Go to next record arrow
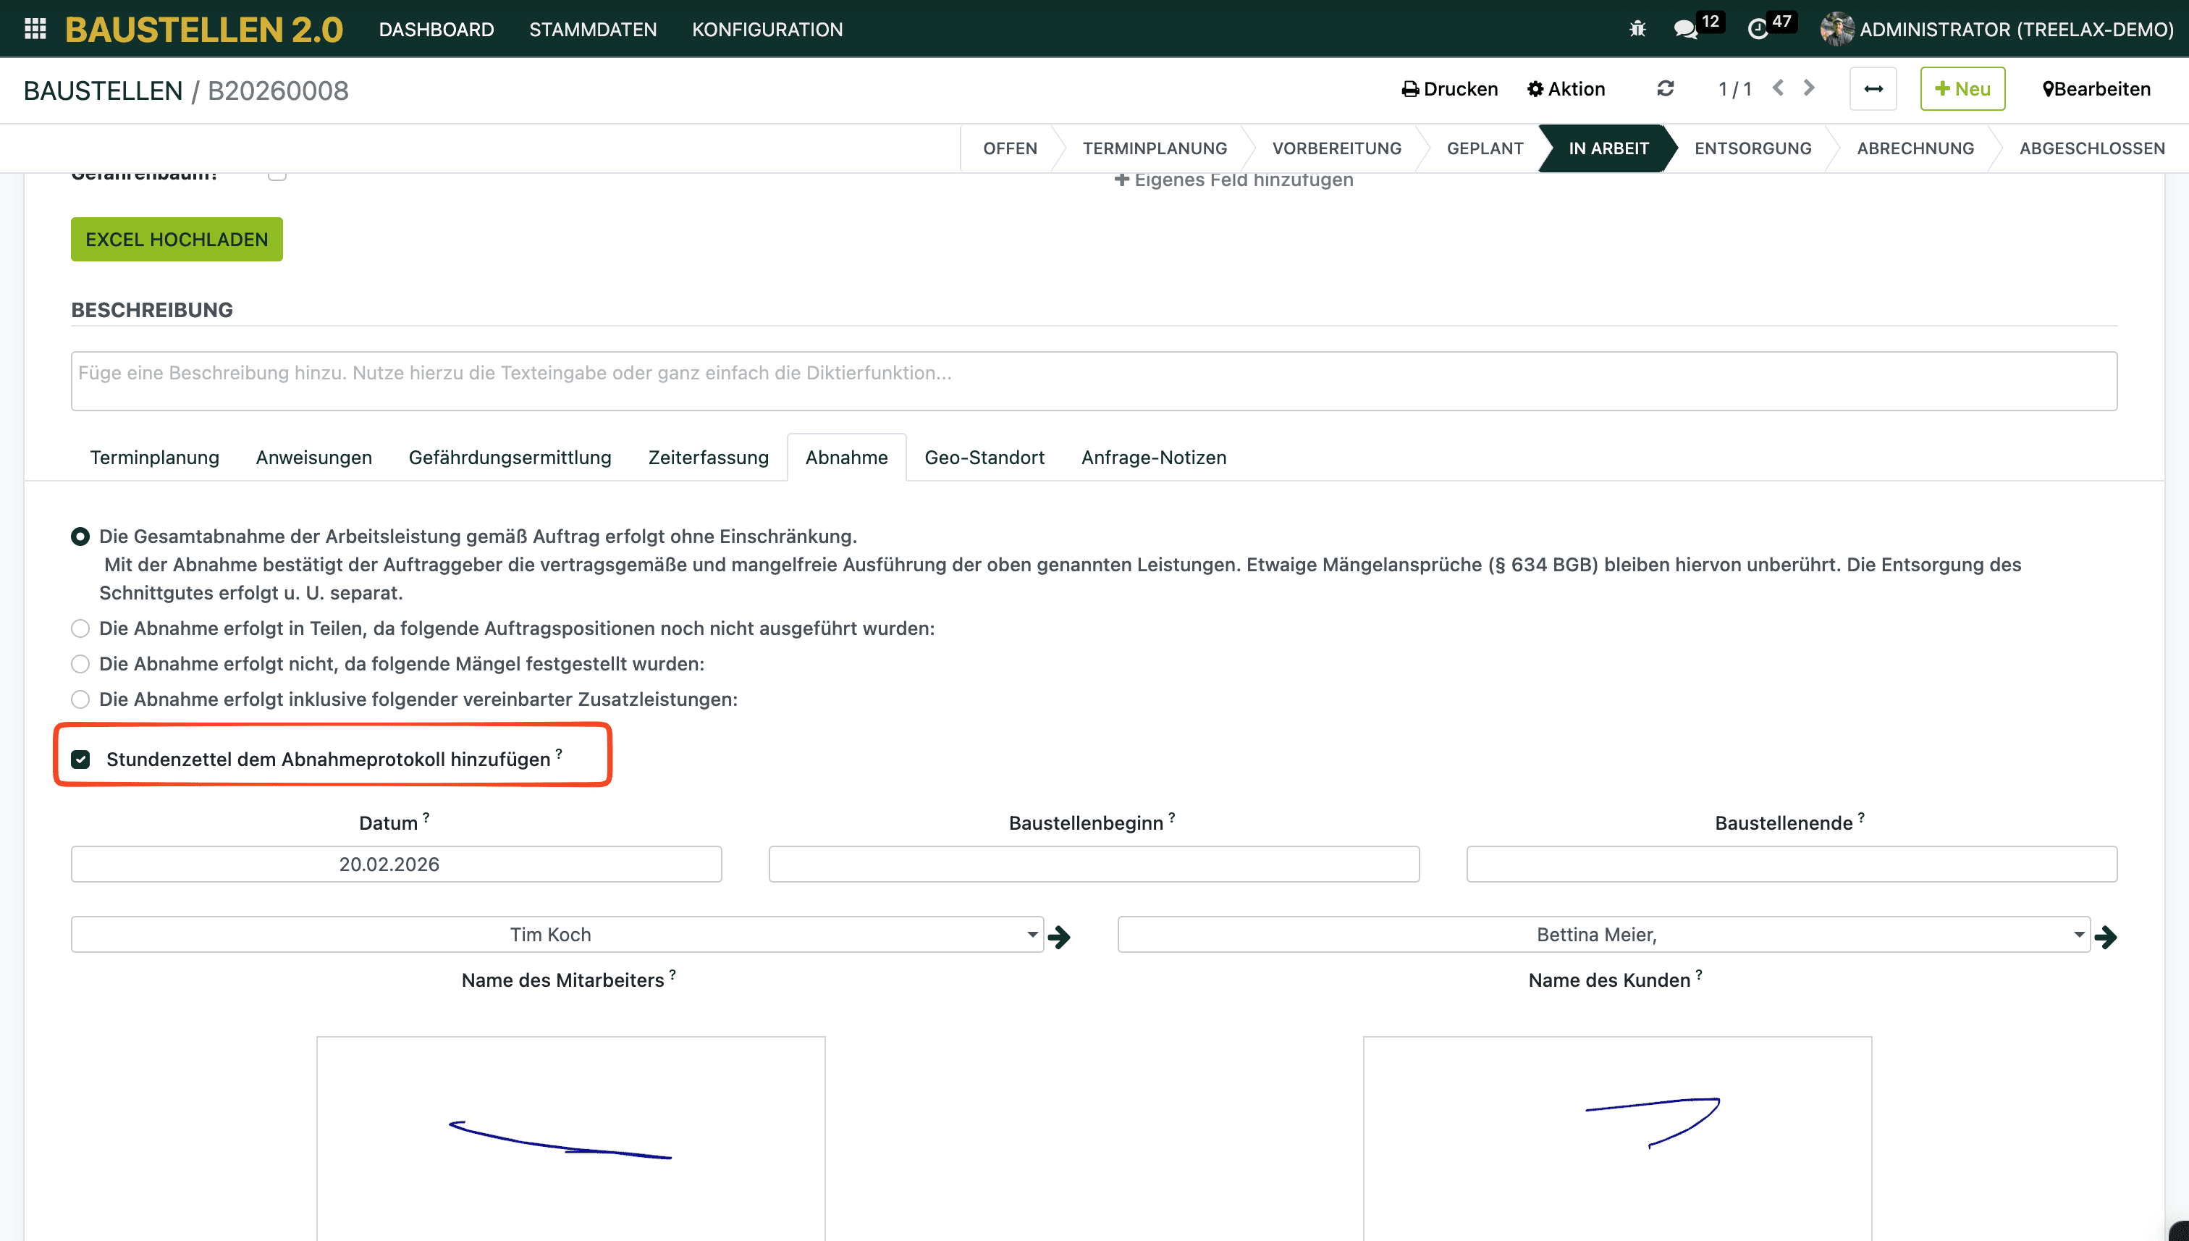This screenshot has height=1241, width=2189. [1809, 88]
